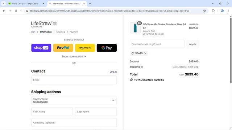
Task: Focus the Company (optional) field
Action: (x=74, y=122)
